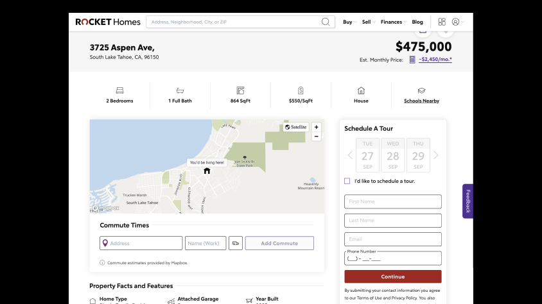Click the Name (Work) input field
The height and width of the screenshot is (304, 542).
tap(205, 243)
